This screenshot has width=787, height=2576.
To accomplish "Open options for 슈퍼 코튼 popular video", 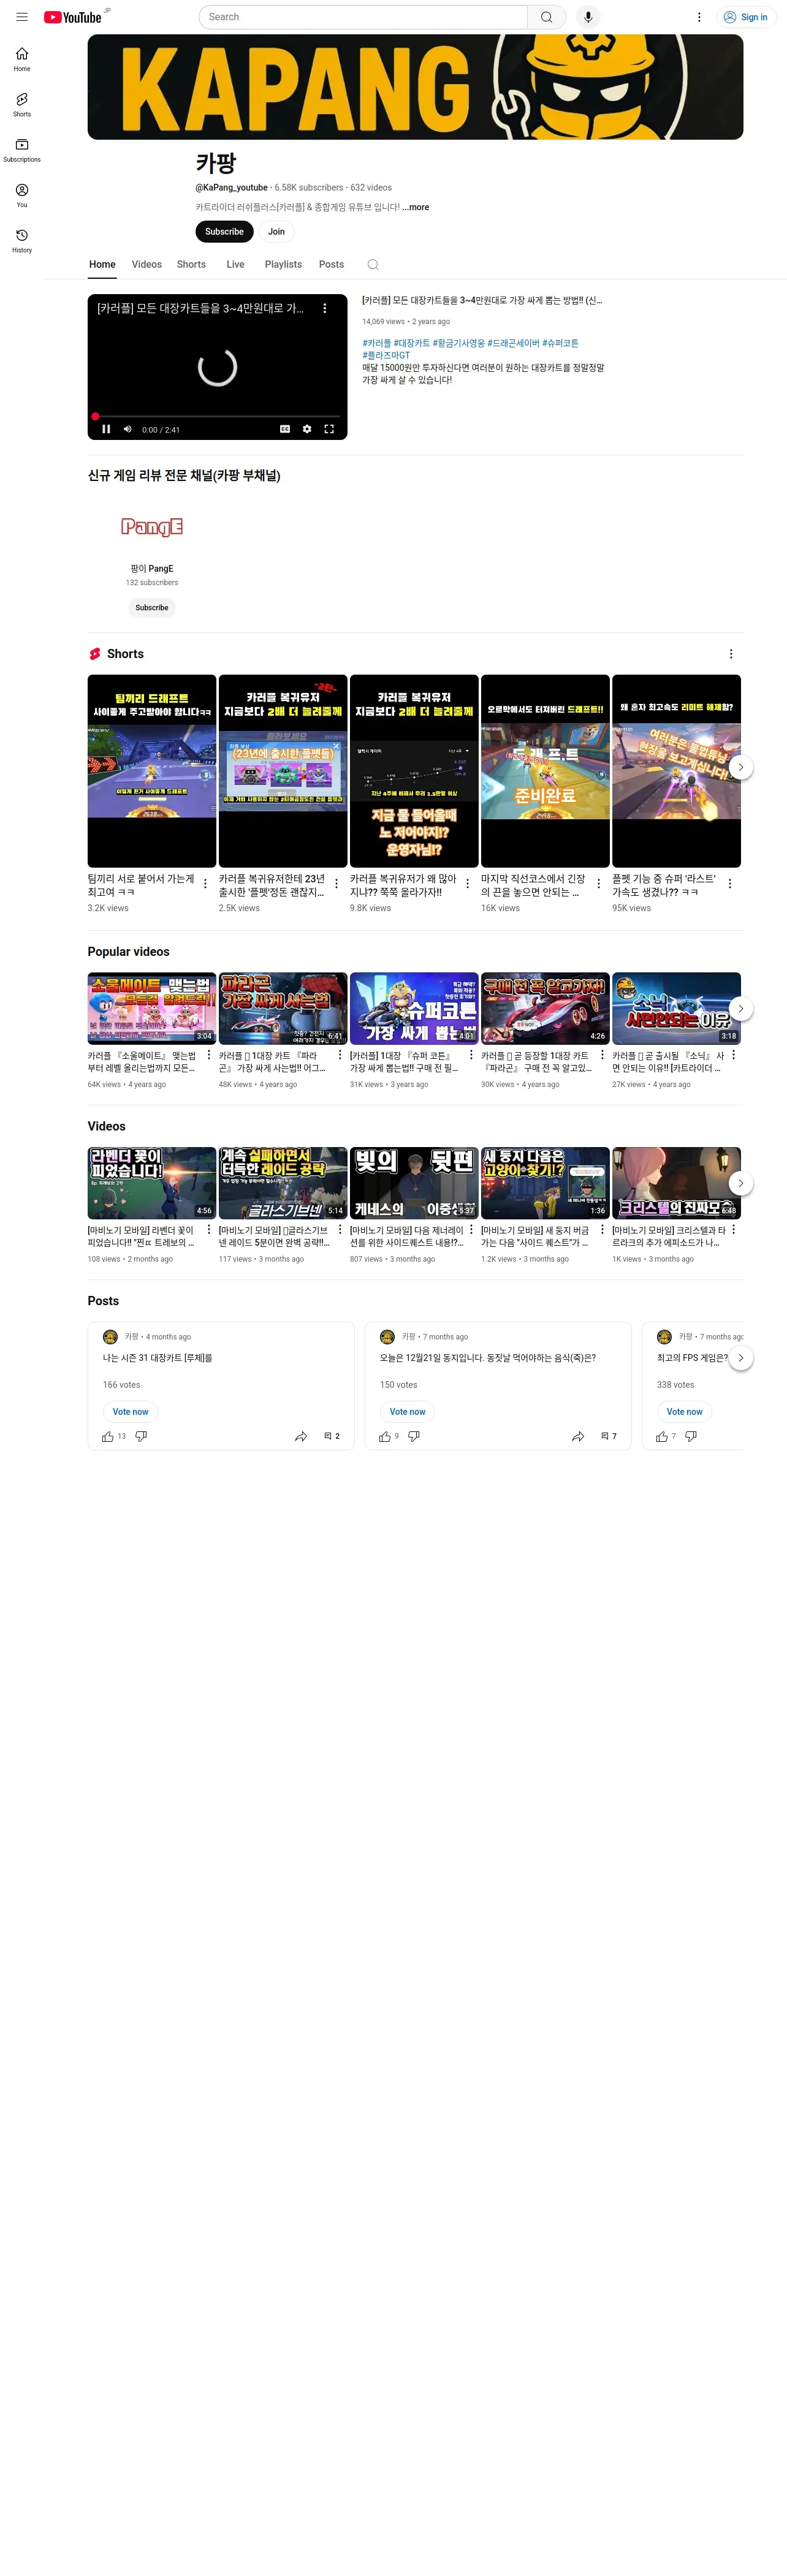I will (471, 1055).
